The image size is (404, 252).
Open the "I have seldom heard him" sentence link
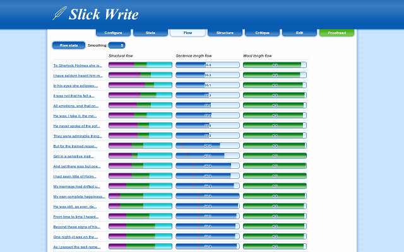pyautogui.click(x=78, y=76)
